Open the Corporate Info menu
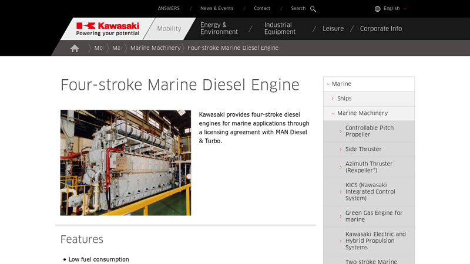 (x=381, y=28)
